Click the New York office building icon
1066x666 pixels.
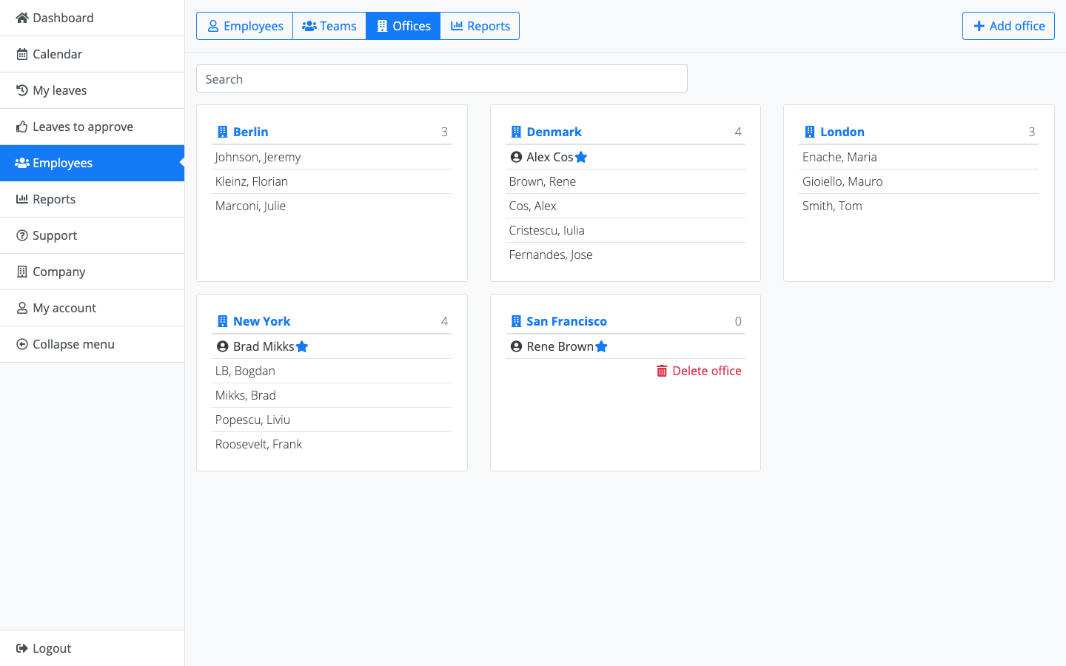222,321
